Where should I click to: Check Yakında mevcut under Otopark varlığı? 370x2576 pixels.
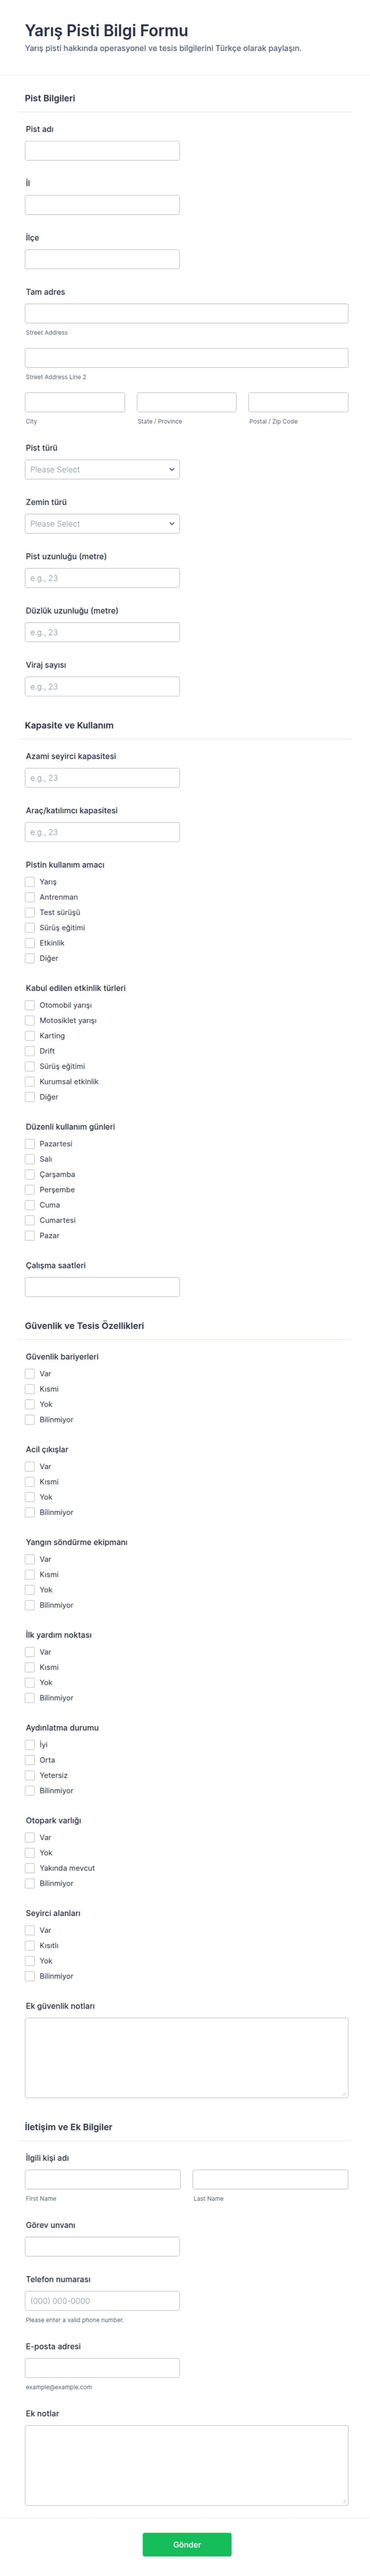30,1868
